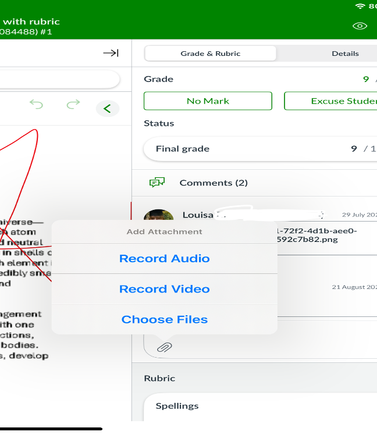Tap the paperclip attachment icon
The image size is (377, 435).
[165, 347]
